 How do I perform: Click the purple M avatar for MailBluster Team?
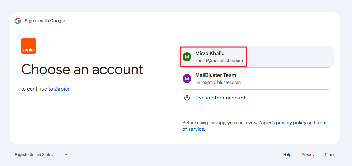187,79
